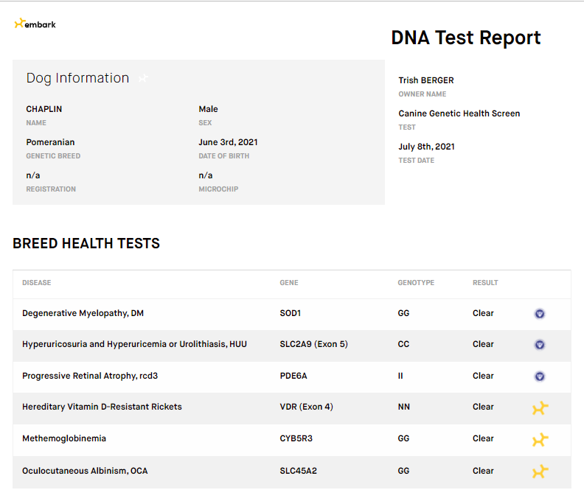
Task: Click the test date July 8th, 2021
Action: point(426,147)
